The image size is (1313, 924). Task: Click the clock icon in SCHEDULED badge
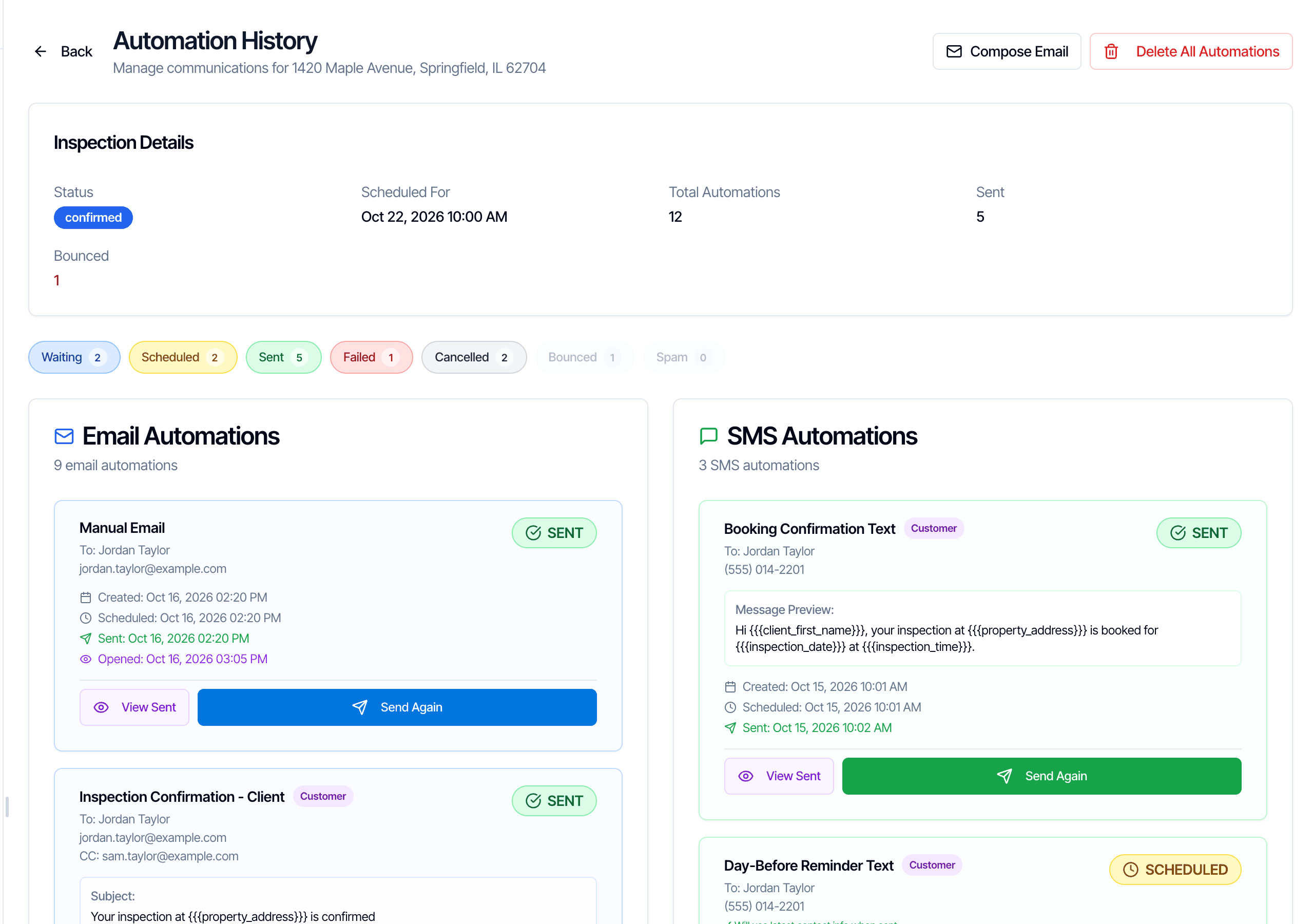(x=1131, y=870)
